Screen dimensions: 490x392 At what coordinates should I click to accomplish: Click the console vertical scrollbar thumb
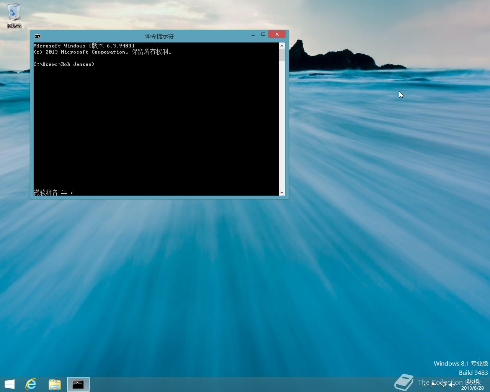tap(282, 55)
